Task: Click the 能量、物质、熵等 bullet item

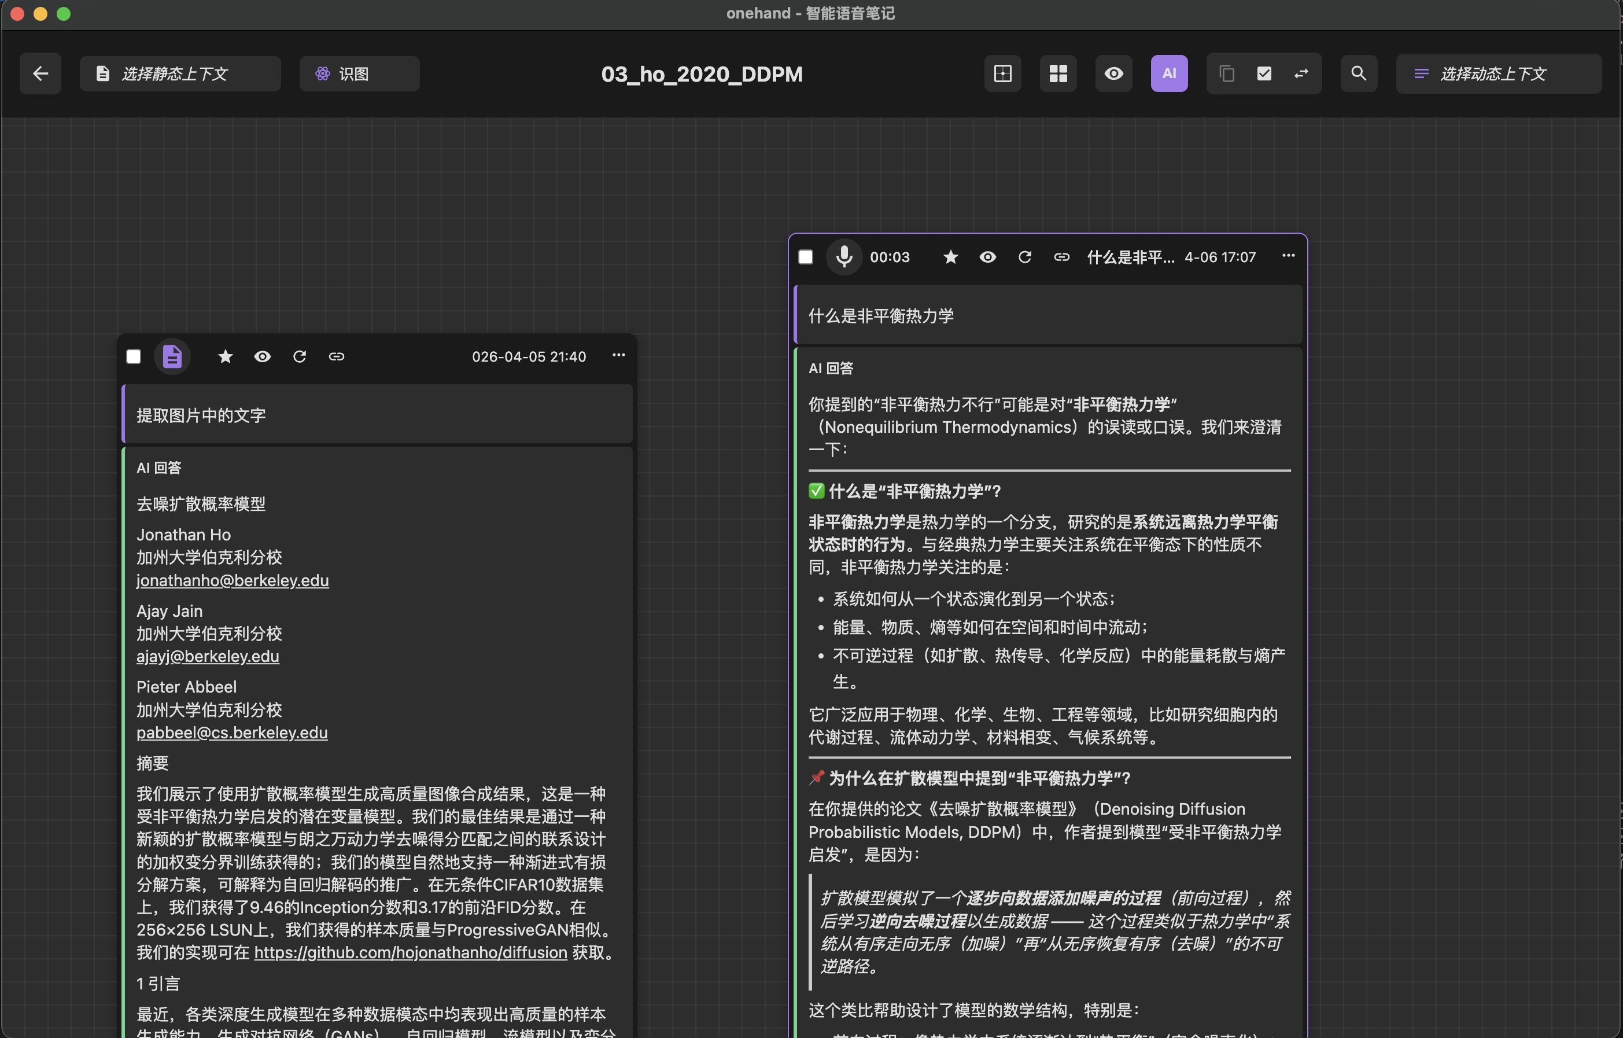Action: [x=991, y=627]
